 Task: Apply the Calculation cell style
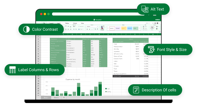130,28
